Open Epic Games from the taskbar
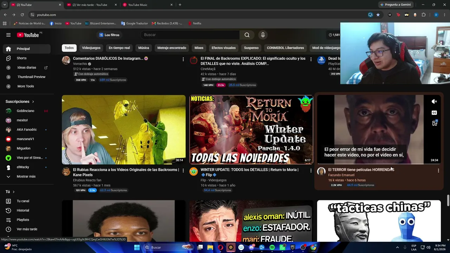This screenshot has width=450, height=253. [292, 247]
